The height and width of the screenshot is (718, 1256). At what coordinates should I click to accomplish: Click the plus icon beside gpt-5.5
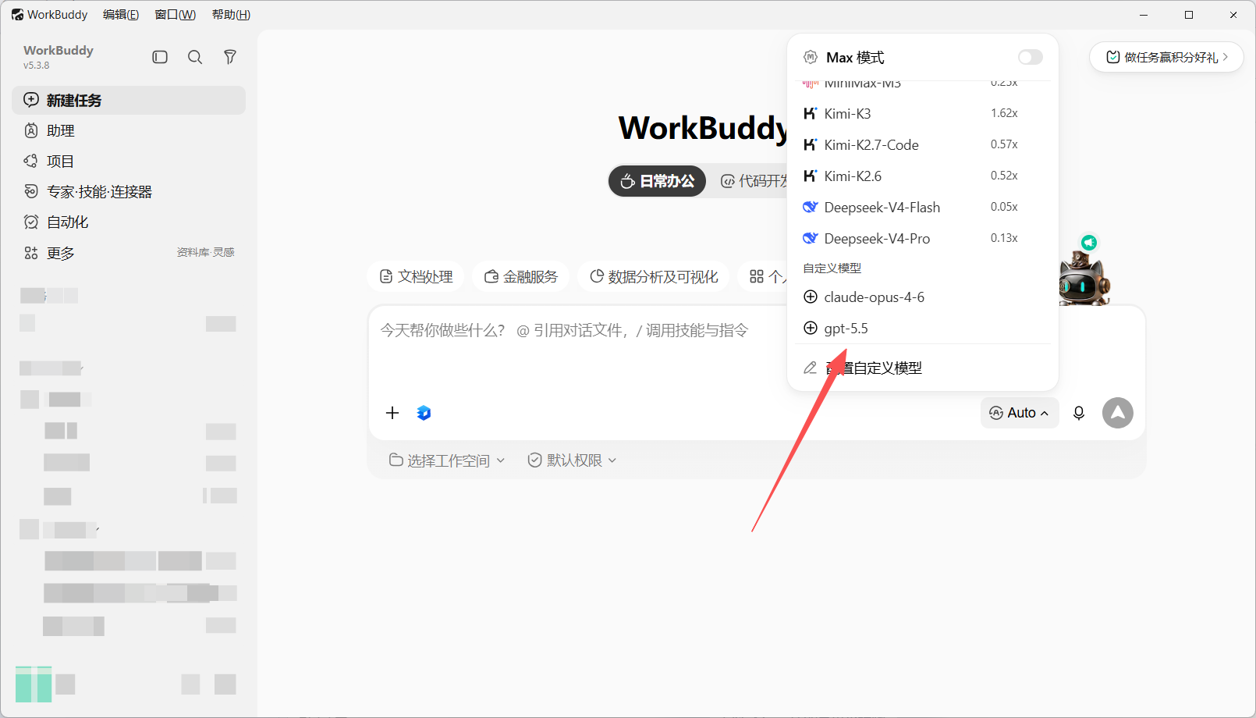(811, 328)
